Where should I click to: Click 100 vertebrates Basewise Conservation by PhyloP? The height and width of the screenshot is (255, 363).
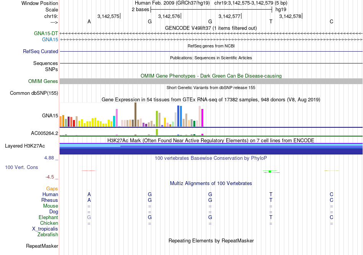click(x=211, y=158)
